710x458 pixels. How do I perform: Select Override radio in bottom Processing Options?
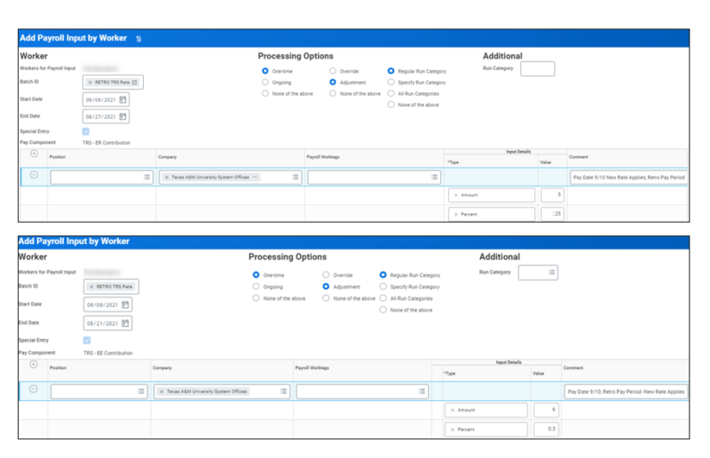tap(326, 275)
